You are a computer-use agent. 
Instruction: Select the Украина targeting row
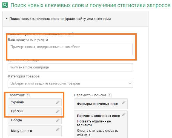pyautogui.click(x=35, y=102)
